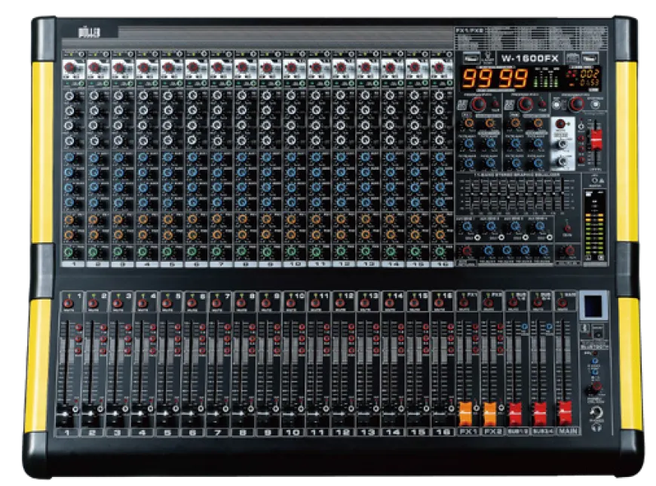Click channel 3's uppermost white EQ knob
The width and height of the screenshot is (656, 486).
tap(118, 97)
